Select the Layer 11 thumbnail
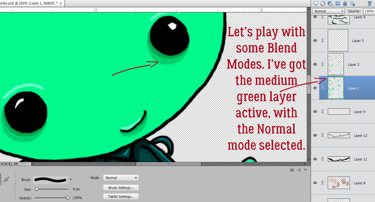 339,159
